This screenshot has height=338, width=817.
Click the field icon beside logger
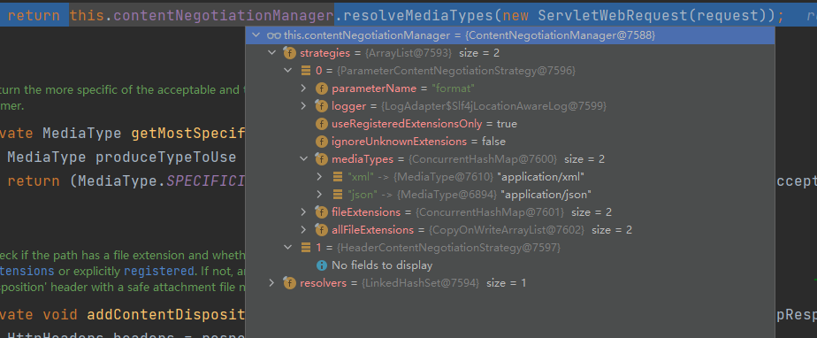point(322,106)
